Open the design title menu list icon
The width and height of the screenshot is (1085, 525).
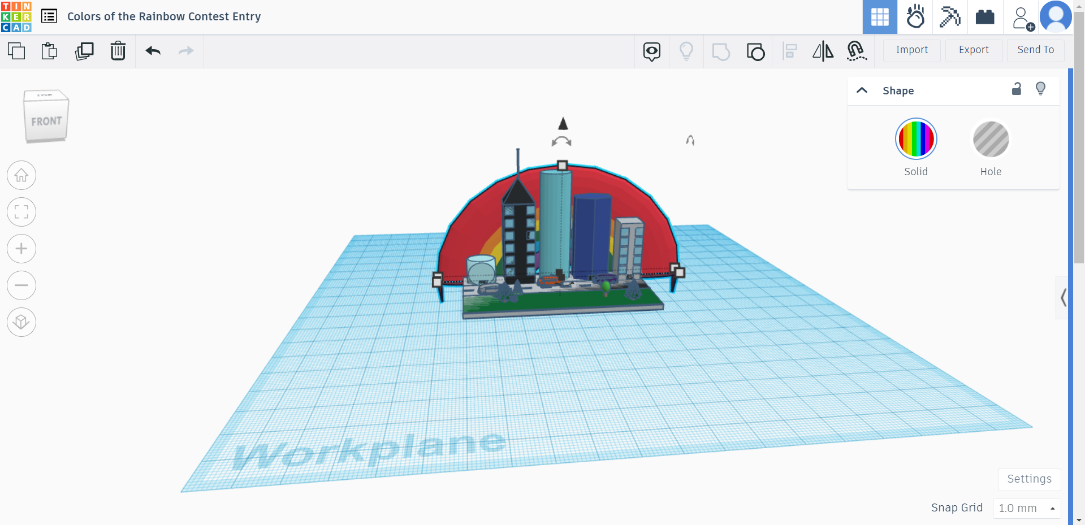(x=49, y=16)
